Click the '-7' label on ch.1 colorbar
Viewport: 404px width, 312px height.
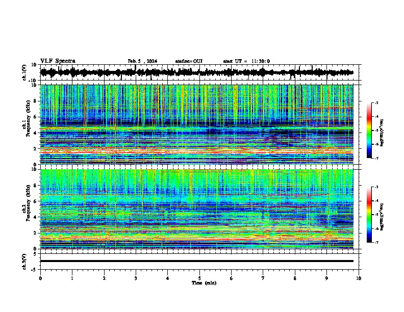(x=376, y=158)
